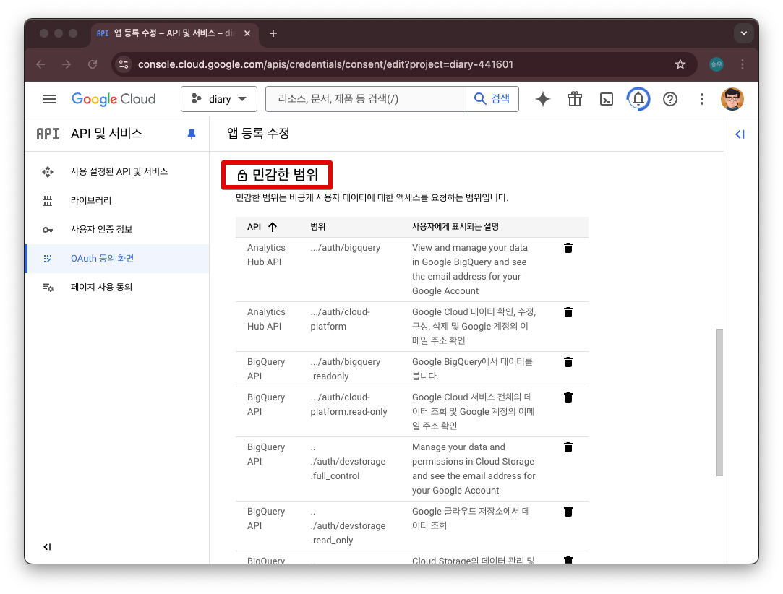The width and height of the screenshot is (783, 594).
Task: Unpin the API 및 서비스 pin icon
Action: tap(192, 134)
